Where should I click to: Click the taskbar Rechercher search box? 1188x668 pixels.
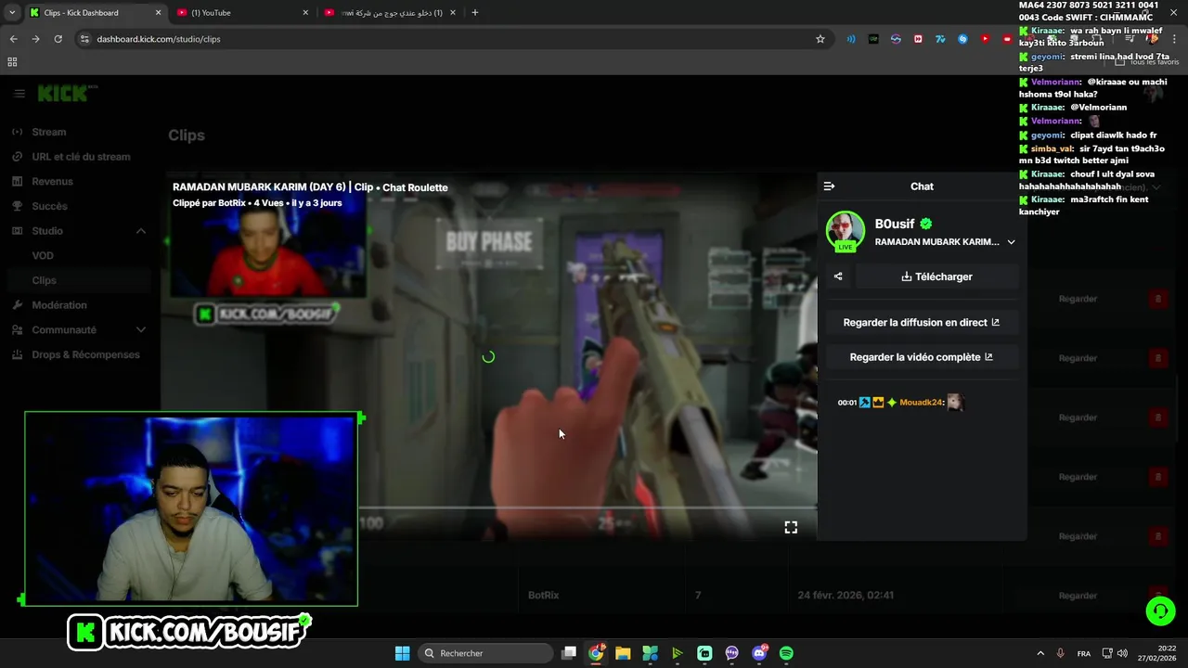484,653
